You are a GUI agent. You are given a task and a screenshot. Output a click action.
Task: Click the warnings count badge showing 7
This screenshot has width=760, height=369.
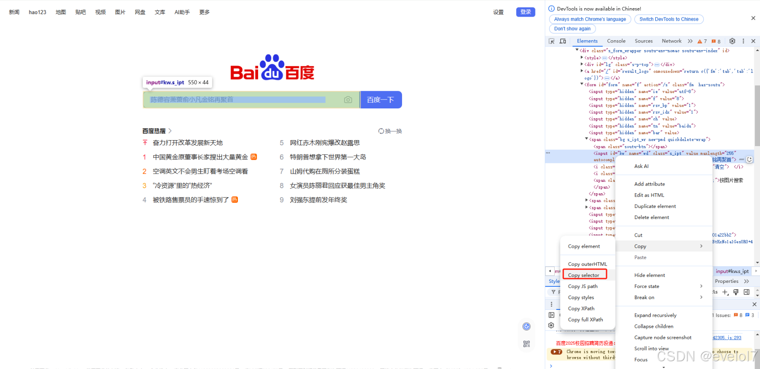pos(702,42)
